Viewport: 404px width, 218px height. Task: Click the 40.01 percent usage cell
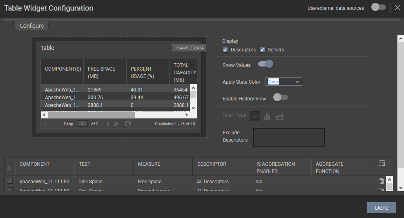pyautogui.click(x=136, y=89)
